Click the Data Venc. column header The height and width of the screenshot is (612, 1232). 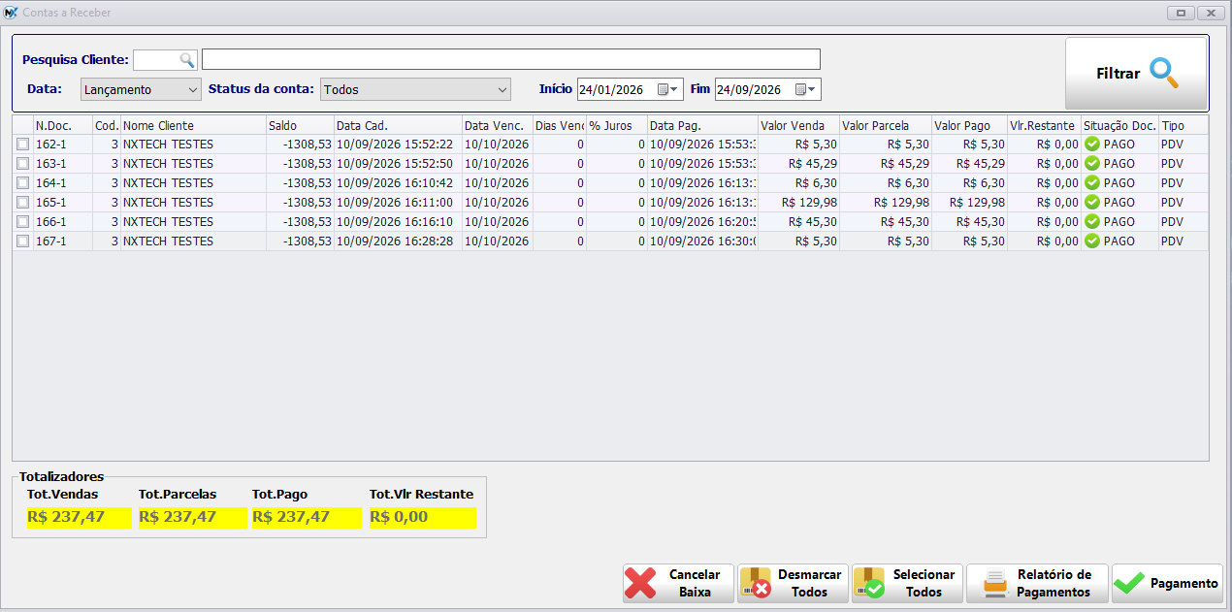point(497,125)
